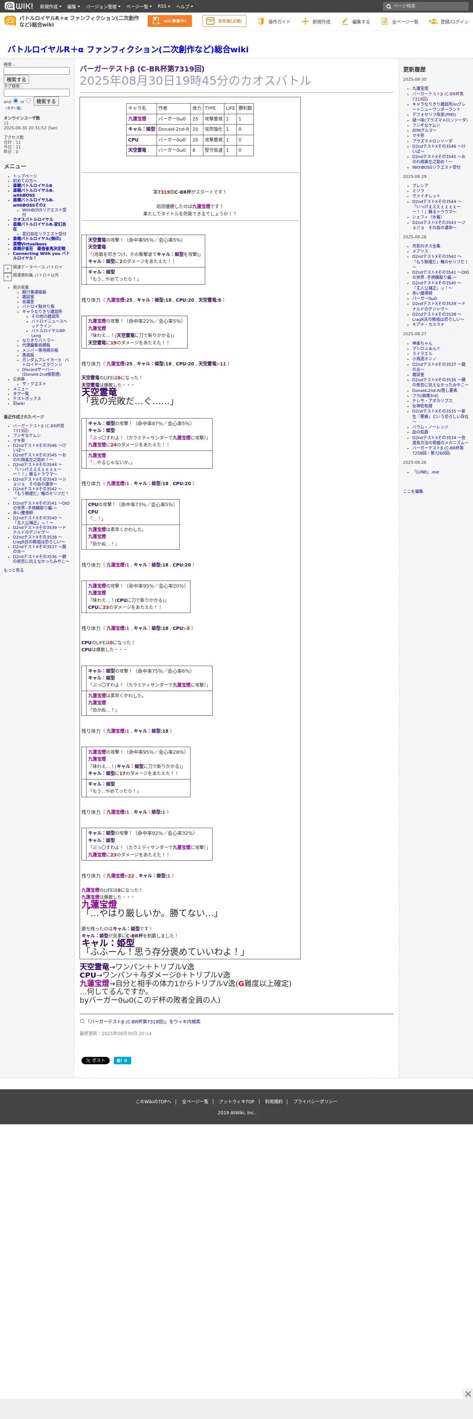Image resolution: width=473 pixels, height=1419 pixels.
Task: Open デフォセリフ改変(PMS) in update history
Action: [x=434, y=115]
